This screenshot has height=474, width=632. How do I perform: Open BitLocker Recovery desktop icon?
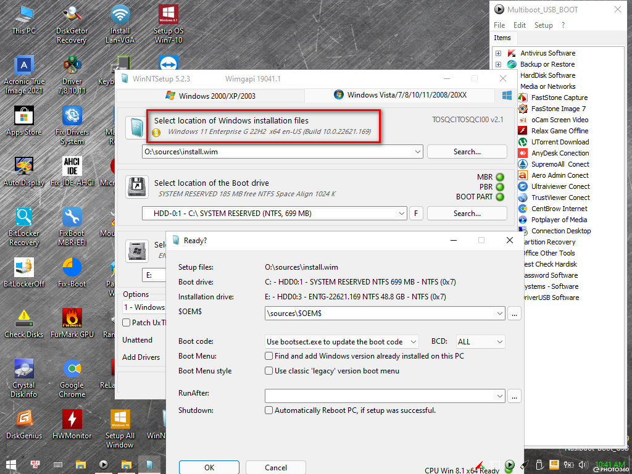tap(24, 227)
